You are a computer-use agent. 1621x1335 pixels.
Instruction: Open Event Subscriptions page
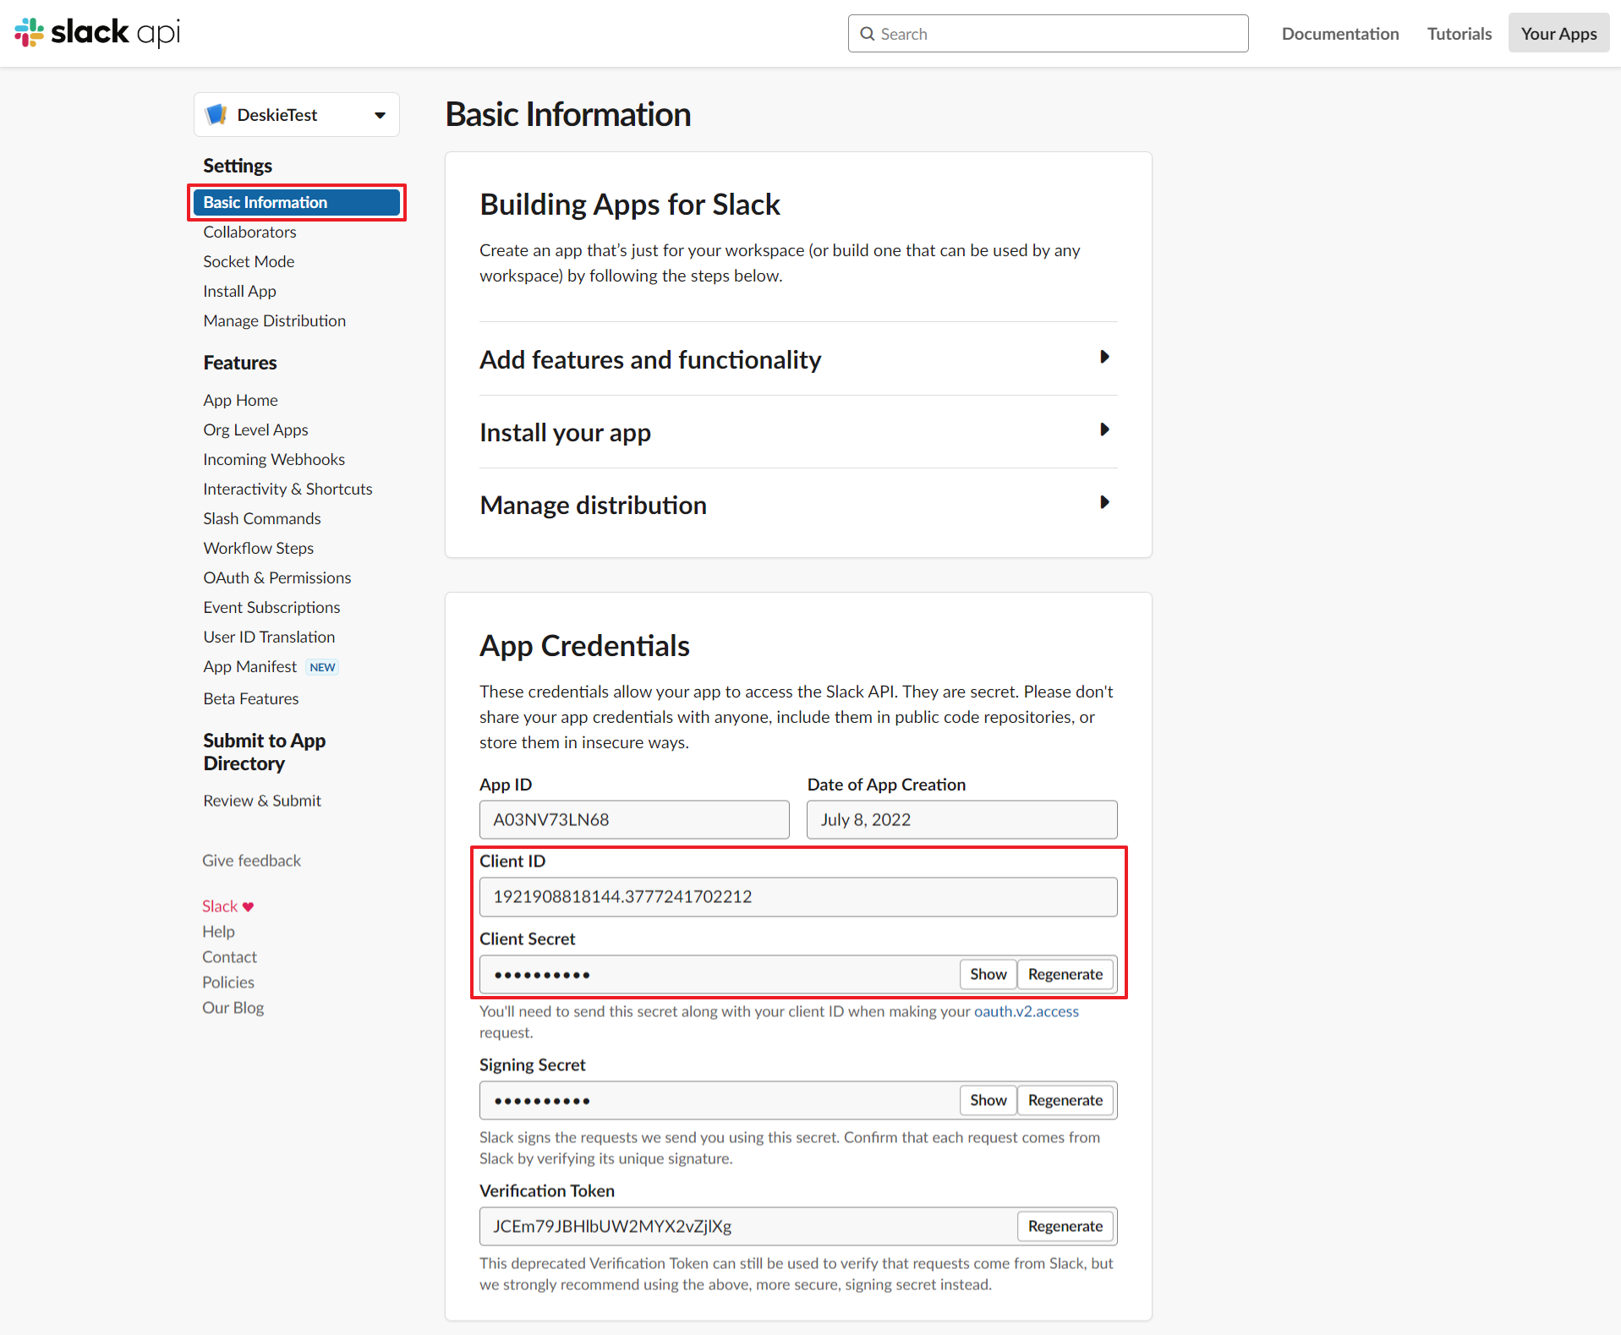271,607
